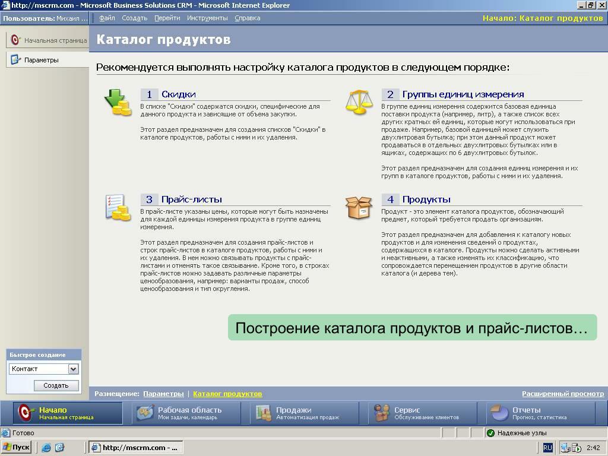
Task: Click the balance scales icon for units
Action: pyautogui.click(x=359, y=102)
